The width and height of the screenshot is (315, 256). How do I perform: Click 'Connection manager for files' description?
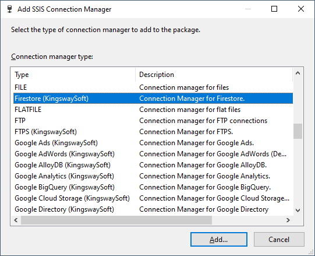(184, 87)
